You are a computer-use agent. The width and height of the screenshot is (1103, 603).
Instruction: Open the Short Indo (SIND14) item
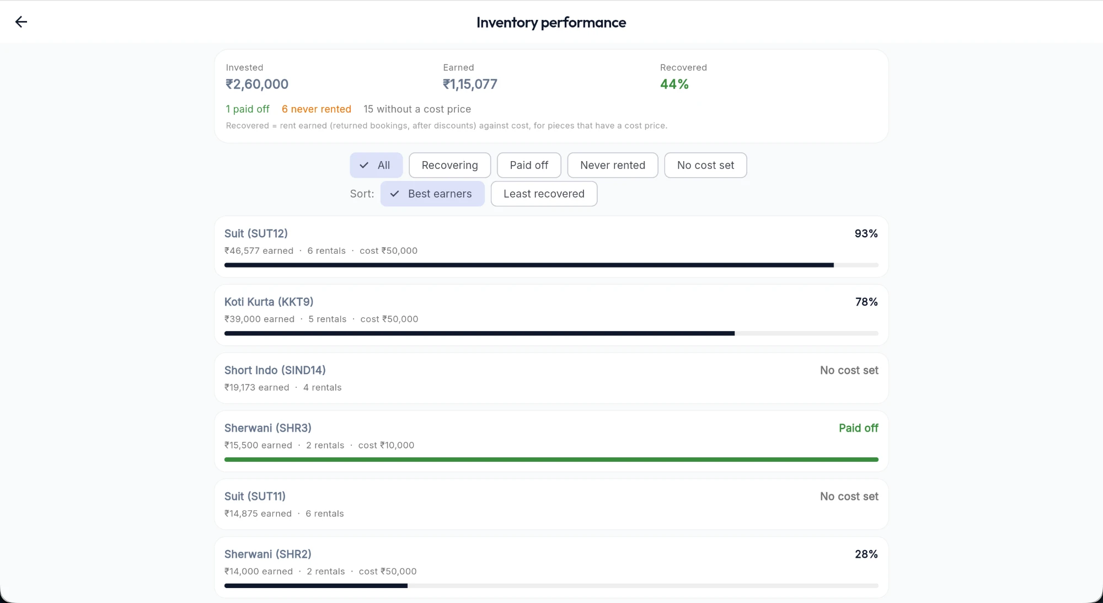(x=551, y=378)
